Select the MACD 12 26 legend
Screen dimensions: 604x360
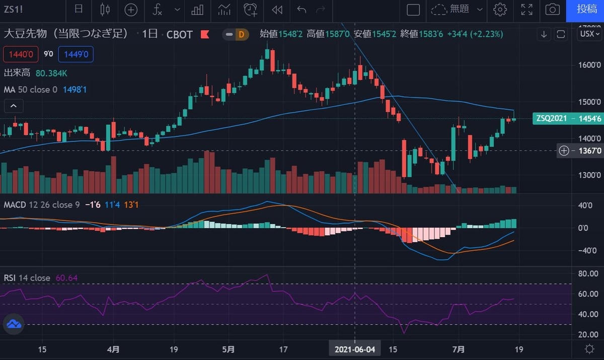(41, 204)
